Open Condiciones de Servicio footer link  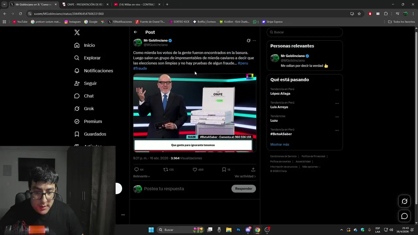point(283,156)
